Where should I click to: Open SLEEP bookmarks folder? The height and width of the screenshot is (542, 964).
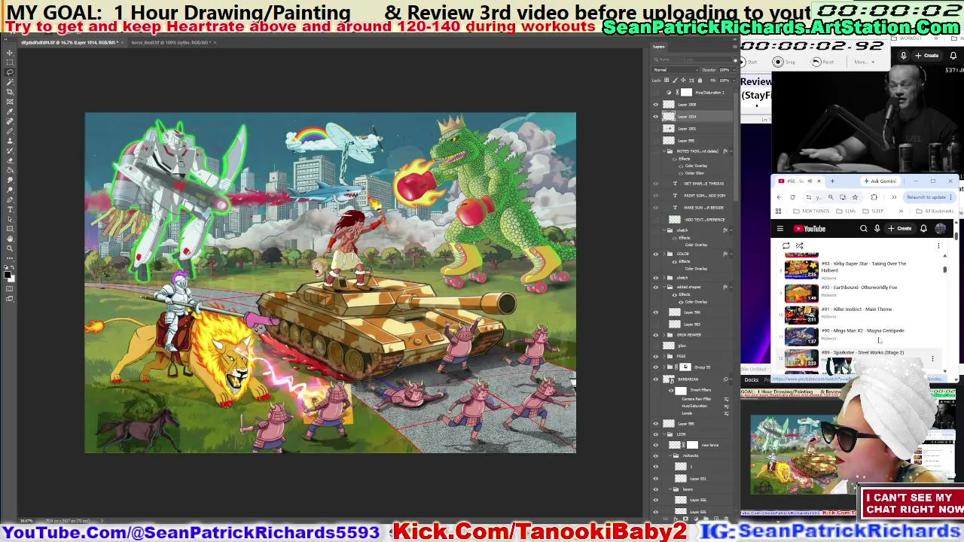[874, 212]
